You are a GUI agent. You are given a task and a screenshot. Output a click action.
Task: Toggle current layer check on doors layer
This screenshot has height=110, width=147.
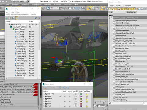[61, 96]
